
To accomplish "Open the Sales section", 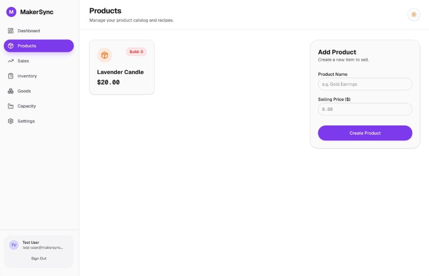I will point(23,61).
